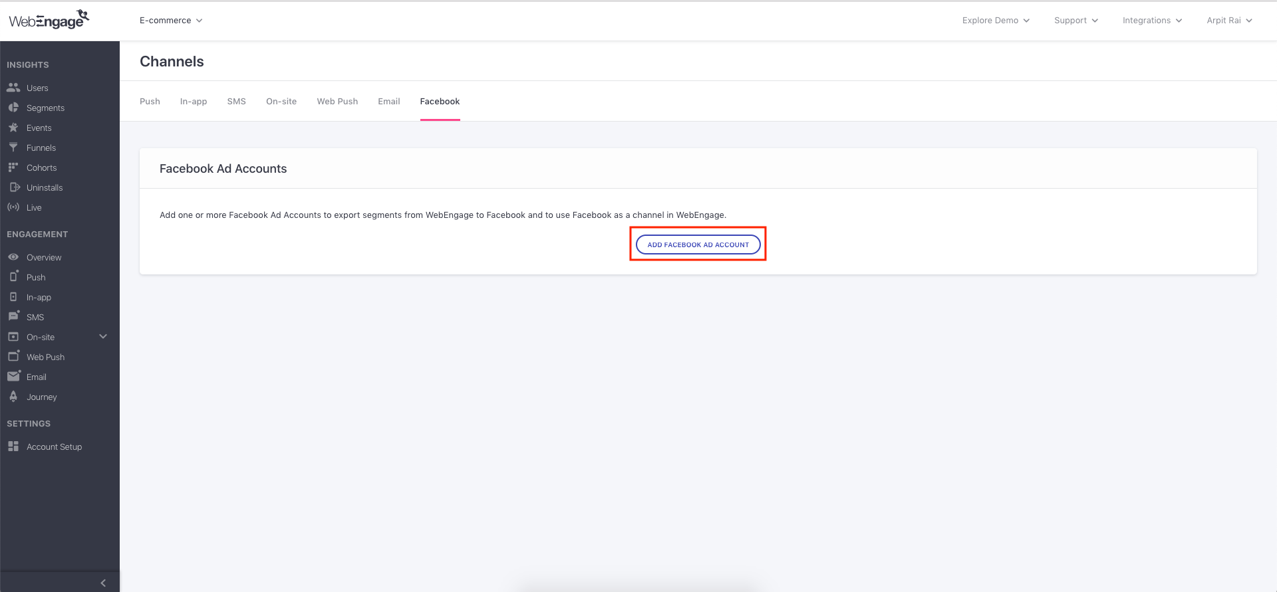The height and width of the screenshot is (592, 1277).
Task: Open Users in sidebar
Action: (x=37, y=88)
